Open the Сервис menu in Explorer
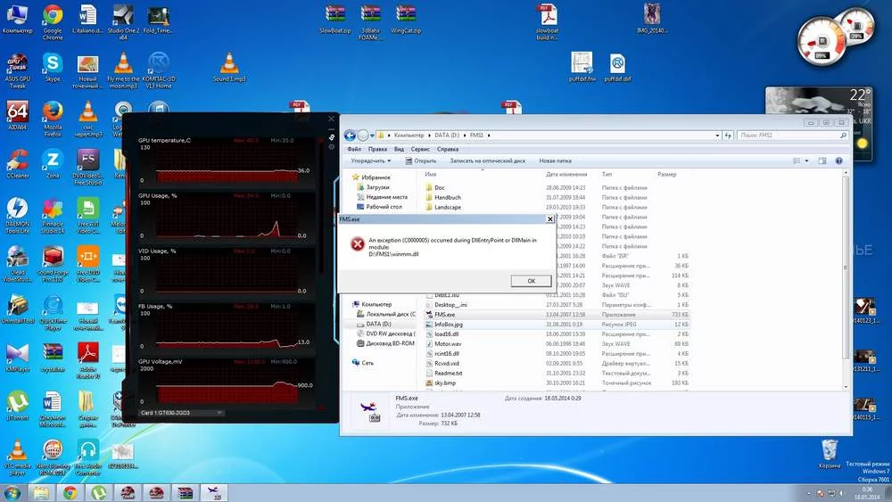Screen dimensions: 892x502 [x=422, y=149]
